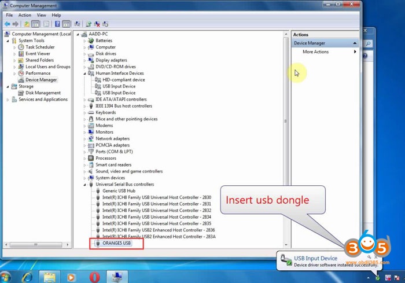
Task: Select IEEE 1394 Bus host controllers
Action: coord(124,106)
